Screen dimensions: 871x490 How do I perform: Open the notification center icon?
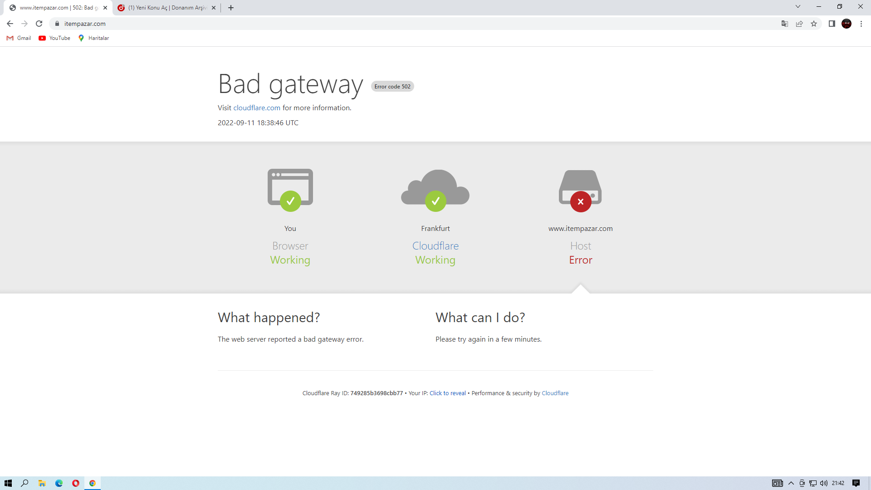tap(856, 483)
